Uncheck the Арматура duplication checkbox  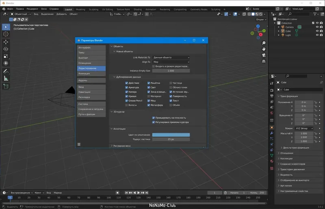127,87
